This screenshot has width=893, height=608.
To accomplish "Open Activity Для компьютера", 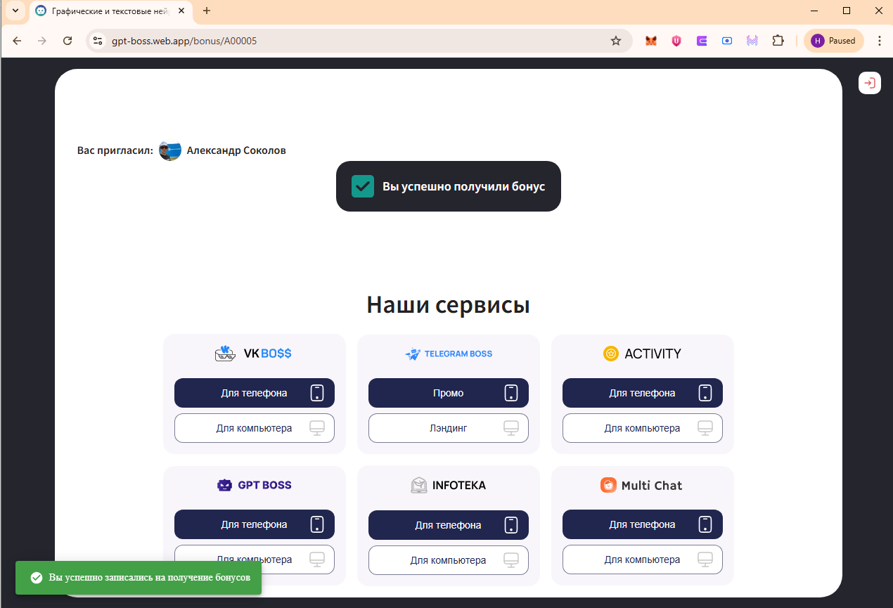I will [x=643, y=428].
